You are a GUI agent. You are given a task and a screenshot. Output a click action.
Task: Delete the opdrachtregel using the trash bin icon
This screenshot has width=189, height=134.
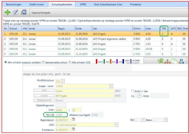coord(24,13)
